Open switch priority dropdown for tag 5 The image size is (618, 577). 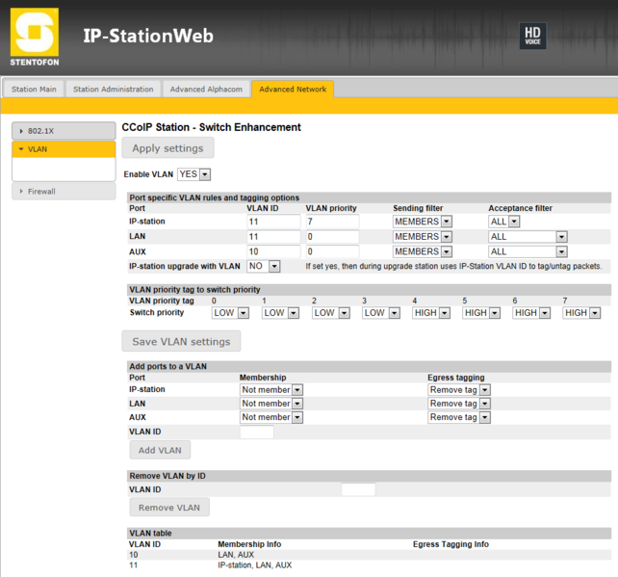pos(481,313)
